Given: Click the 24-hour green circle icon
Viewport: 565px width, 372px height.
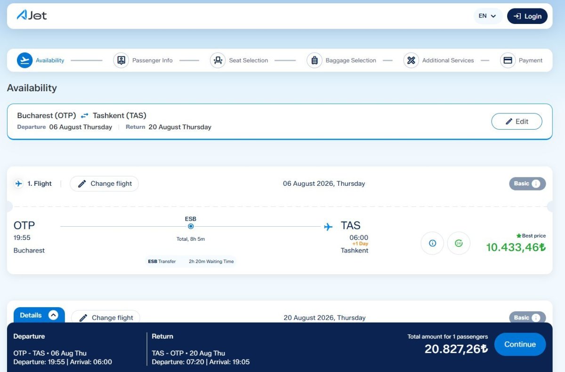Looking at the screenshot, I should (x=459, y=243).
